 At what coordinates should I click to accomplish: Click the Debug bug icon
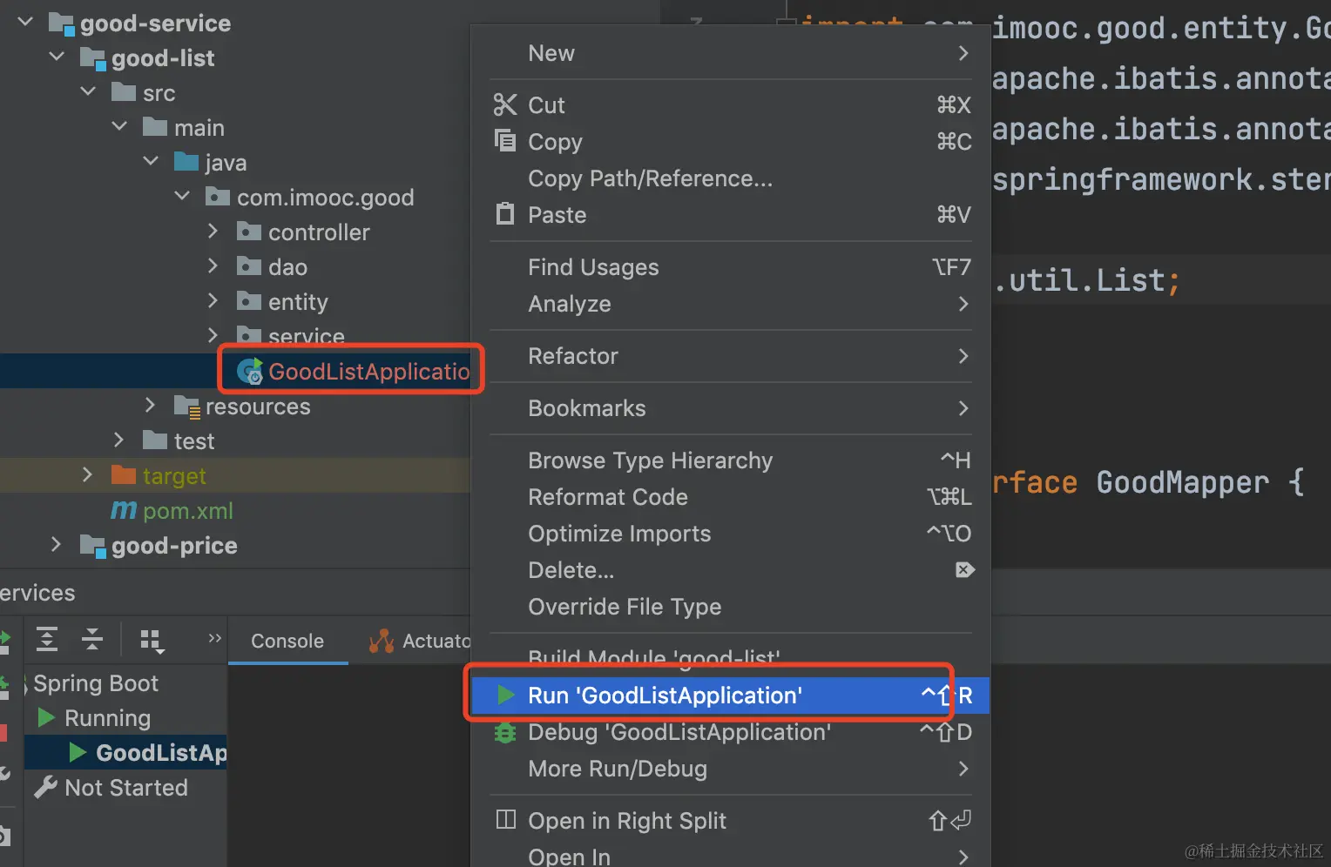click(x=505, y=732)
